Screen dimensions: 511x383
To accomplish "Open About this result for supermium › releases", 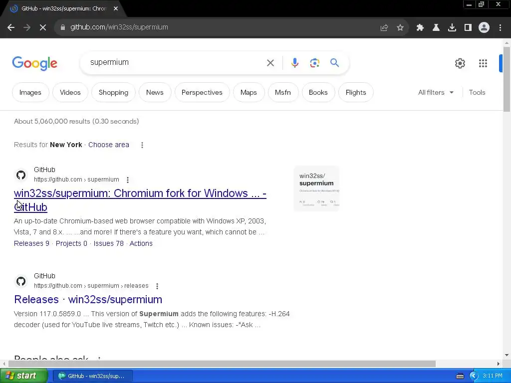I will pos(157,286).
